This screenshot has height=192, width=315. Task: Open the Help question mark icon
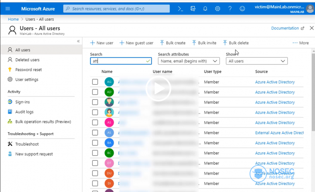pyautogui.click(x=230, y=9)
